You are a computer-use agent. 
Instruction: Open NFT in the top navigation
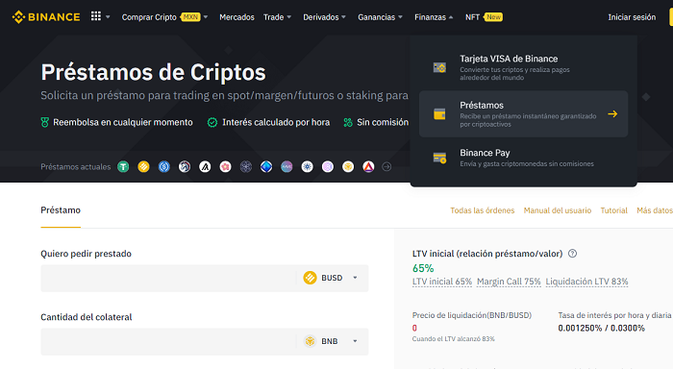point(472,17)
